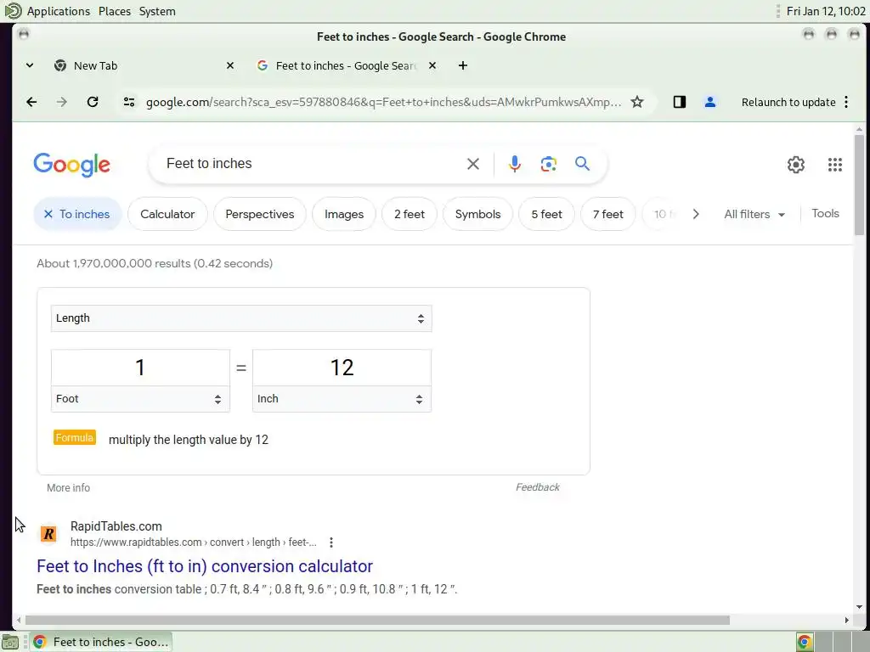Viewport: 870px width, 652px height.
Task: Click the Feet to inches taskbar button
Action: click(101, 642)
